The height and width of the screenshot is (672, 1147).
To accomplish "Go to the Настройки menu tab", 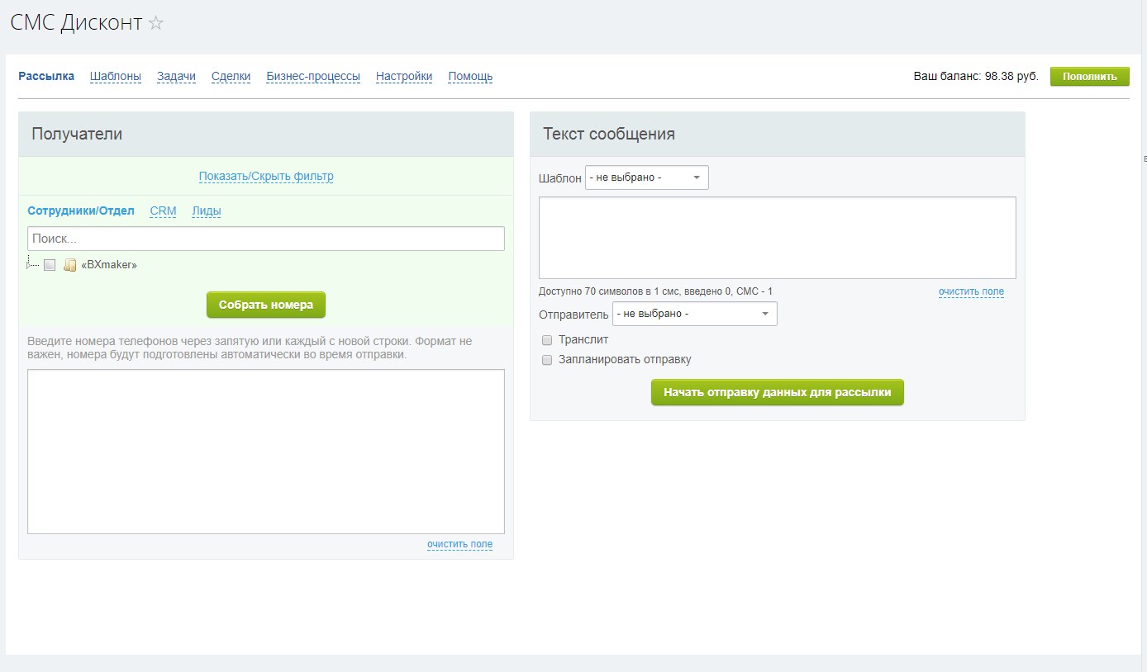I will coord(404,77).
